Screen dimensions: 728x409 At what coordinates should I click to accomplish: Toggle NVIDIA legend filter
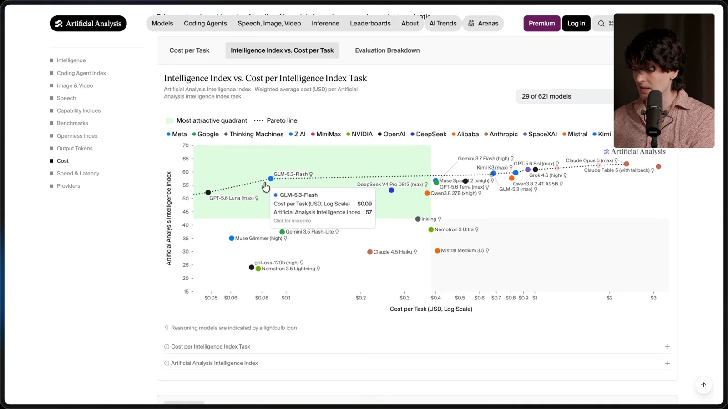[359, 134]
